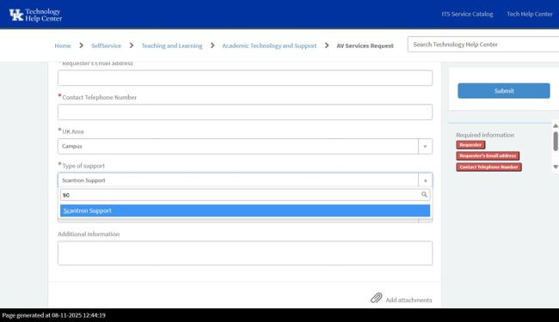The image size is (559, 322).
Task: Go to SelfService breadcrumb
Action: (x=106, y=46)
